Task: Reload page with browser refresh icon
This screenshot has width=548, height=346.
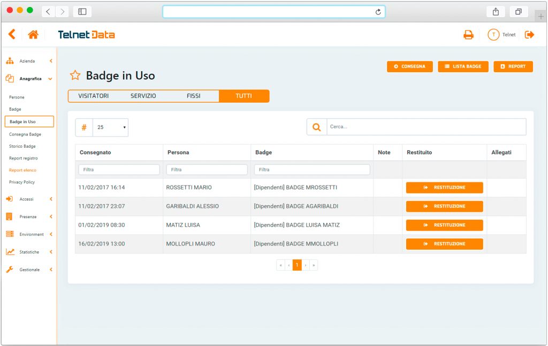Action: [378, 12]
